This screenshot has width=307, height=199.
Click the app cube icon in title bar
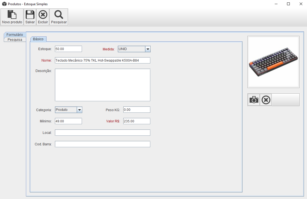pos(4,4)
